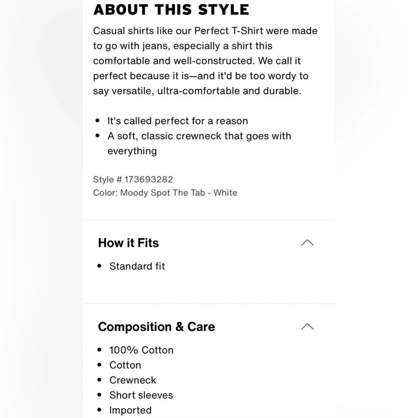The image size is (418, 418).
Task: Click the bullet dot beside Imported
Action: tap(99, 410)
